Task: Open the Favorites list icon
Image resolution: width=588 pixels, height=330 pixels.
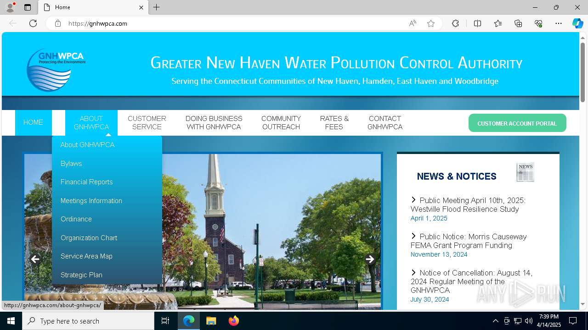Action: [498, 23]
